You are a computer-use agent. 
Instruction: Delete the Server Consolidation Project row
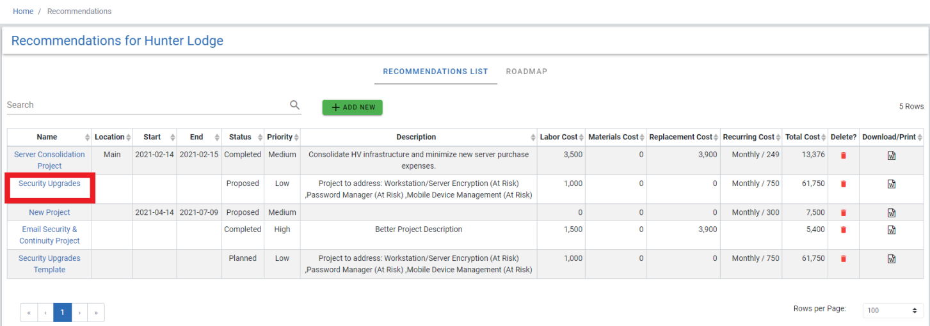pos(843,155)
